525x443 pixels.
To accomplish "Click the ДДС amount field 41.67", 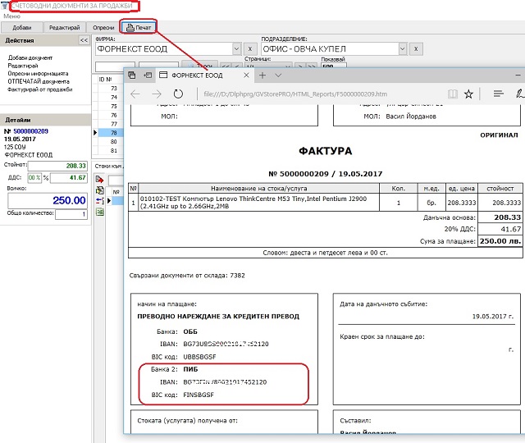I will coord(69,178).
